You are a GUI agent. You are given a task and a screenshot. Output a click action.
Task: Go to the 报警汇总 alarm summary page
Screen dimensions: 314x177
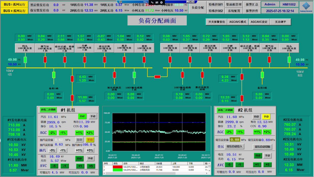pyautogui.click(x=252, y=4)
